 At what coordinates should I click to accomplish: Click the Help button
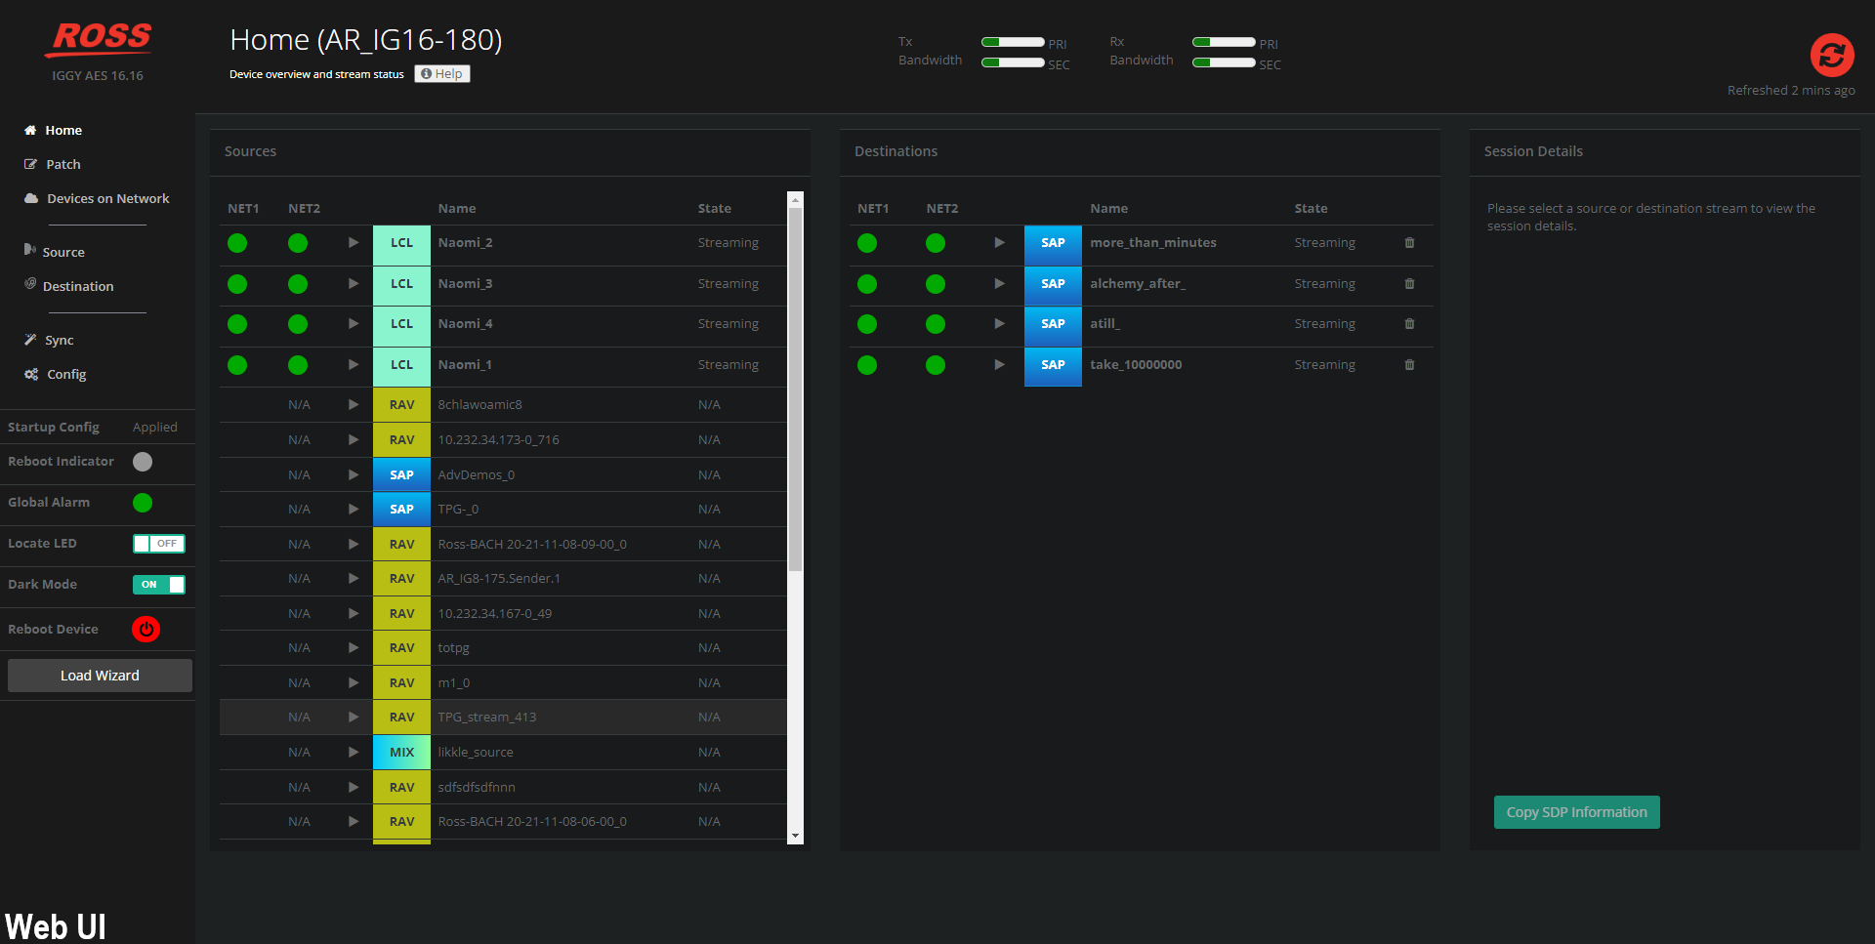coord(442,74)
